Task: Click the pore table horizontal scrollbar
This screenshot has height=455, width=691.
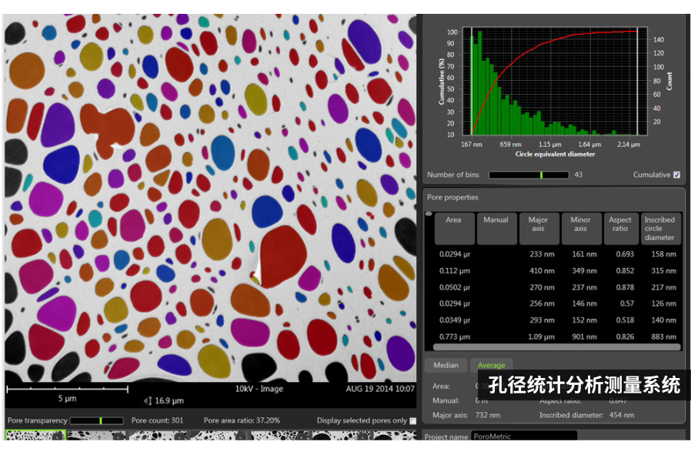Action: (x=554, y=347)
